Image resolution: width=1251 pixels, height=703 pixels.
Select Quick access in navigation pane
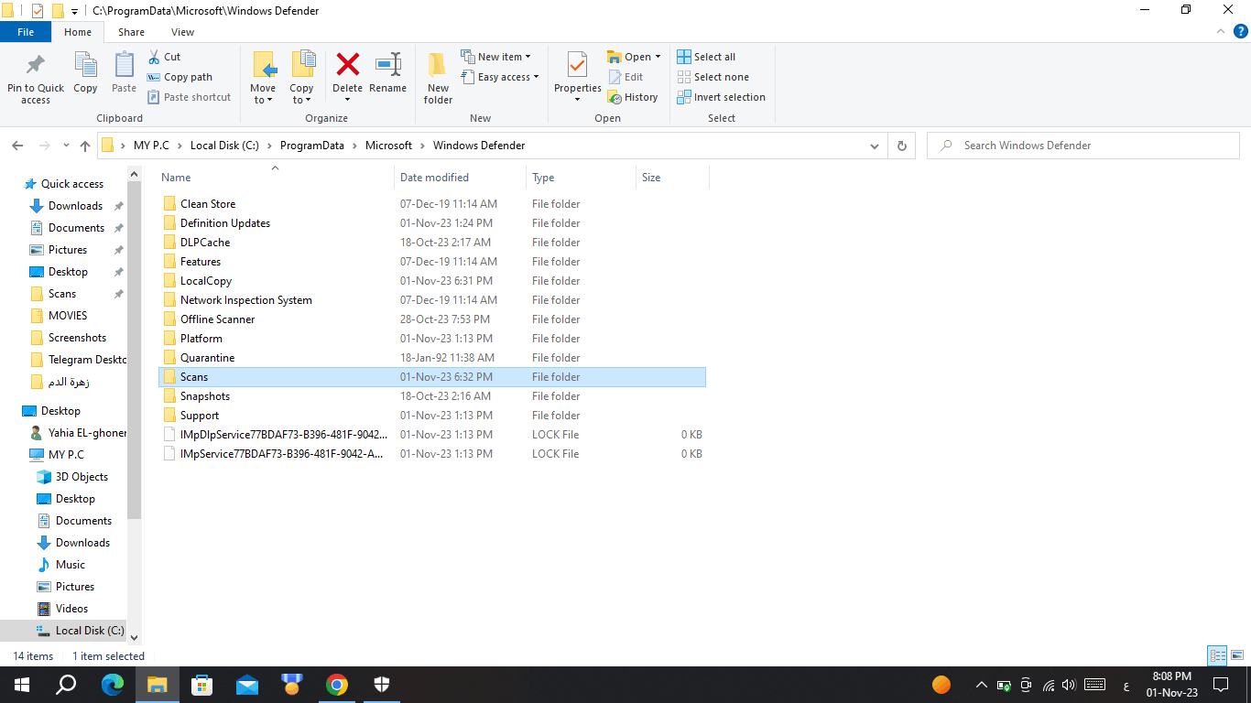point(72,184)
